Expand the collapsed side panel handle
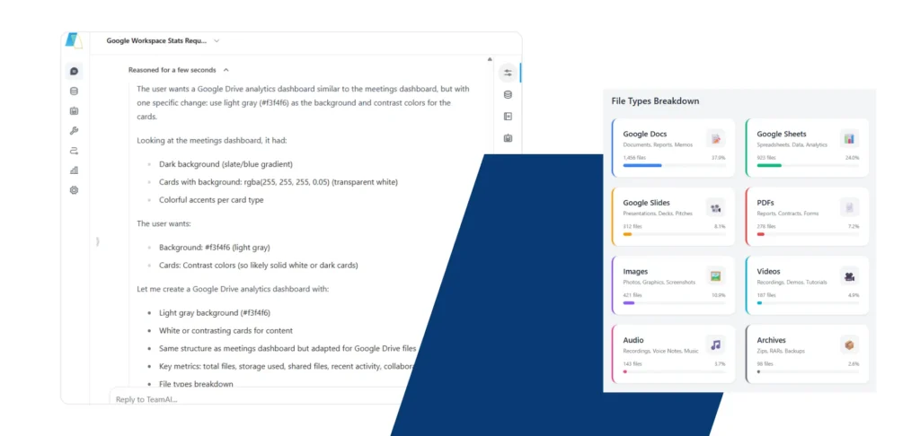920x436 pixels. (97, 240)
